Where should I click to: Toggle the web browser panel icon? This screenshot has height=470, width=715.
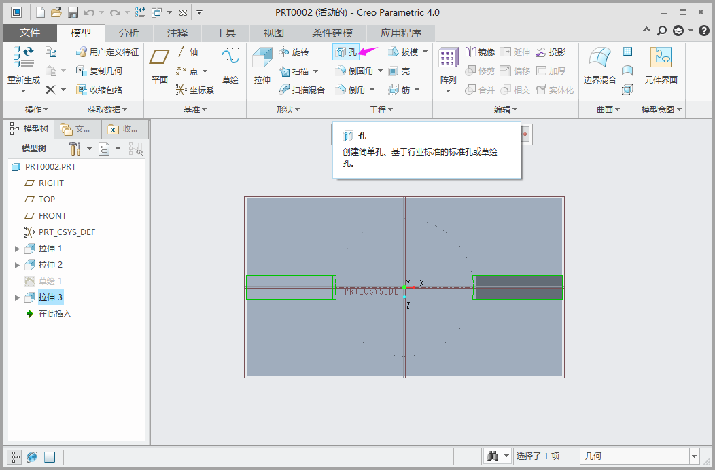click(32, 457)
